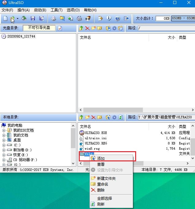Click the Exit toolbar icon
Image resolution: width=195 pixels, height=209 pixels.
(x=126, y=18)
